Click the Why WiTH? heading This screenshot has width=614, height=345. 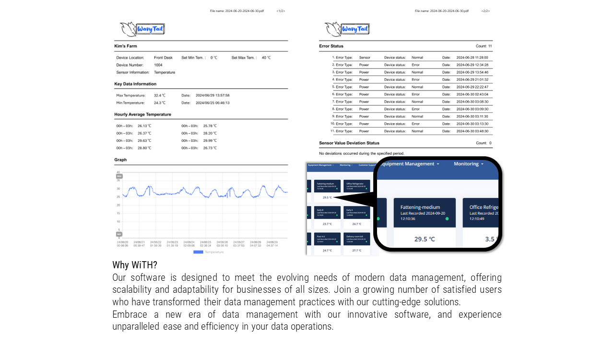coord(135,265)
